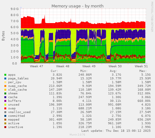Click the '1.0 G' y-axis tick
The width and height of the screenshot is (155, 138).
click(x=15, y=57)
